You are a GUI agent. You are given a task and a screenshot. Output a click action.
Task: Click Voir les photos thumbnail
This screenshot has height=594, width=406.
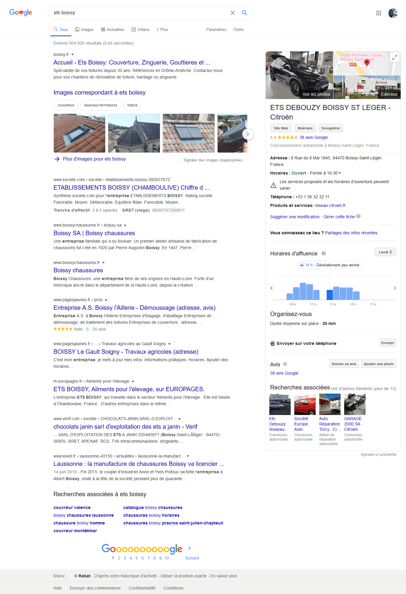tap(299, 75)
